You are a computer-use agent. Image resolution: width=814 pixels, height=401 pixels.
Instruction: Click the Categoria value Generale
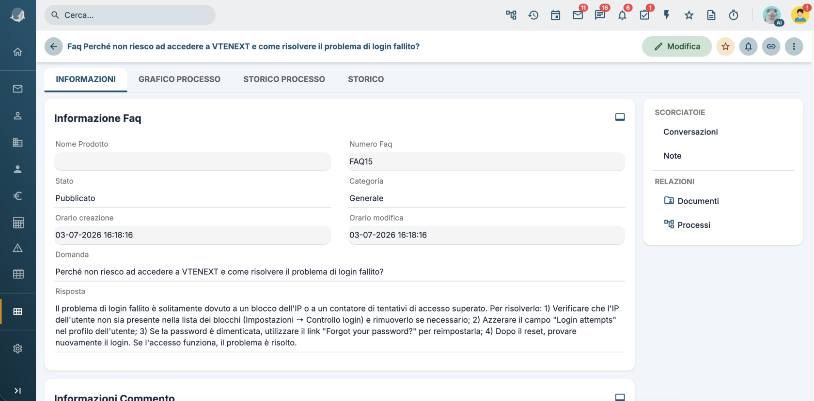point(366,198)
